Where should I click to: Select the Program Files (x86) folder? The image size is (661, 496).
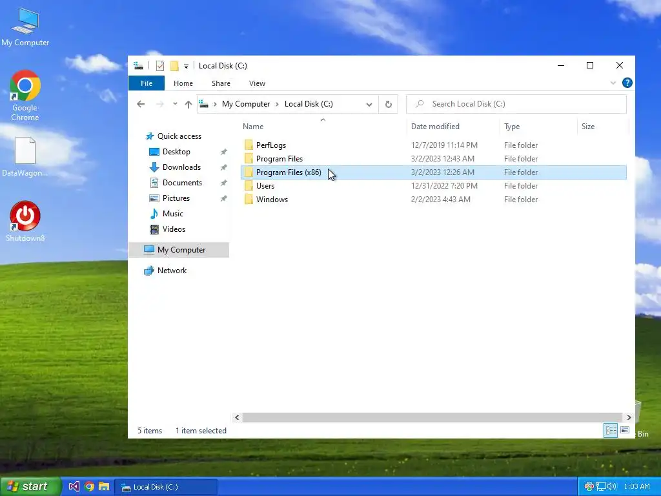pyautogui.click(x=433, y=172)
